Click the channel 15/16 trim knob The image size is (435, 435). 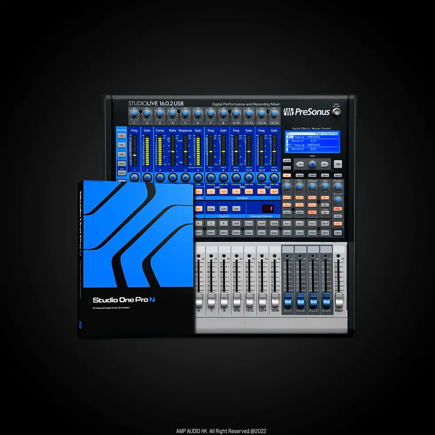(274, 113)
